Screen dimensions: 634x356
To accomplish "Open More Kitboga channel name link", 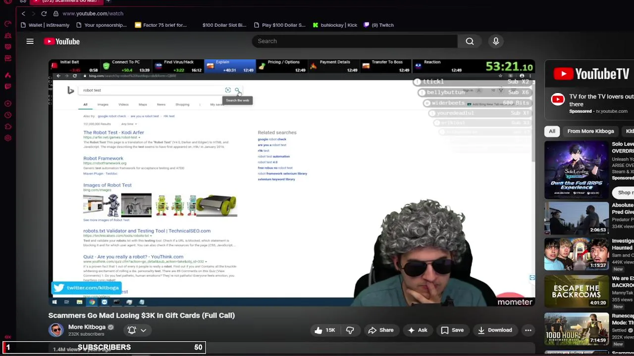I will point(87,327).
